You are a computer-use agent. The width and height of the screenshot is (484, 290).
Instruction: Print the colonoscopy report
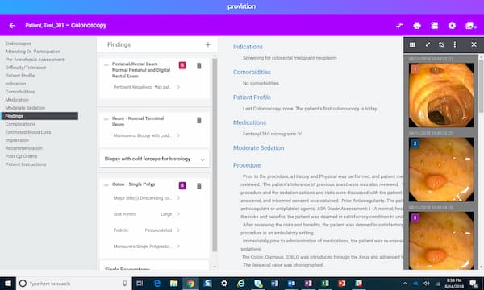point(417,26)
